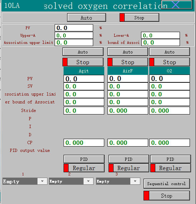Edit the bound of Associ value field
Image resolution: width=196 pixels, height=204 pixels.
point(160,42)
